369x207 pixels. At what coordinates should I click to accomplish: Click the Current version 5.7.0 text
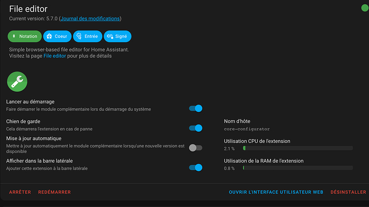(33, 19)
